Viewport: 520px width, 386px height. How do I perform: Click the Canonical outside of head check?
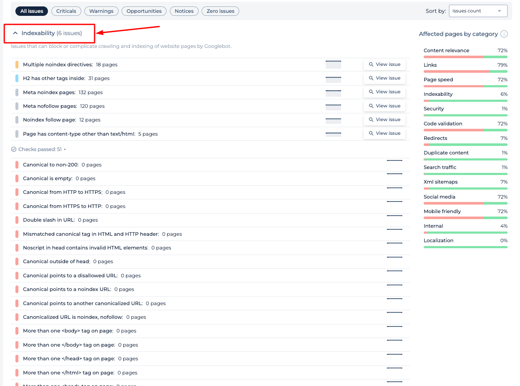pos(210,261)
